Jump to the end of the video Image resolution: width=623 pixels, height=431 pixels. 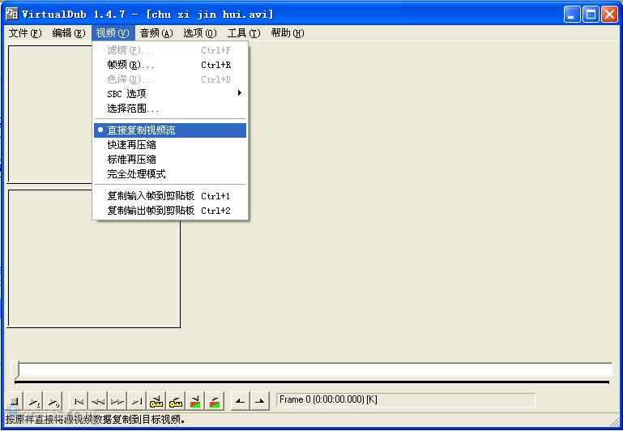[x=137, y=401]
